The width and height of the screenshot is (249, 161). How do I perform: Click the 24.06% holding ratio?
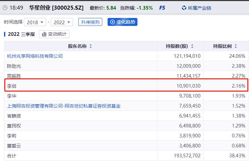(237, 56)
